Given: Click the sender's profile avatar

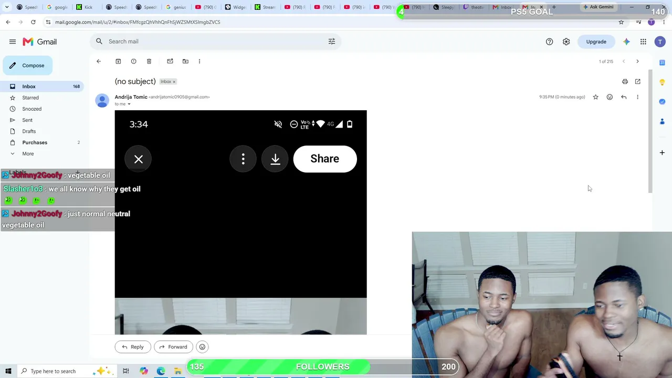Looking at the screenshot, I should tap(102, 100).
